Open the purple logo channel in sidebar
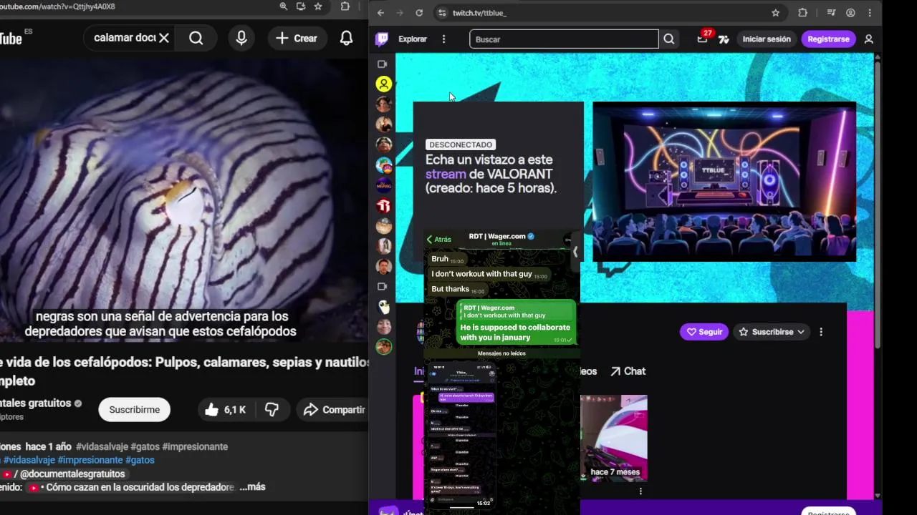 tap(384, 185)
